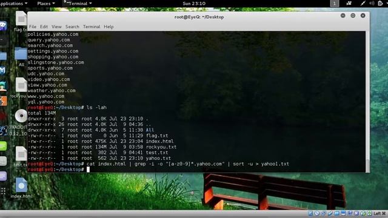
Task: Launch the purple notes icon in dock
Action: pyautogui.click(x=3, y=176)
